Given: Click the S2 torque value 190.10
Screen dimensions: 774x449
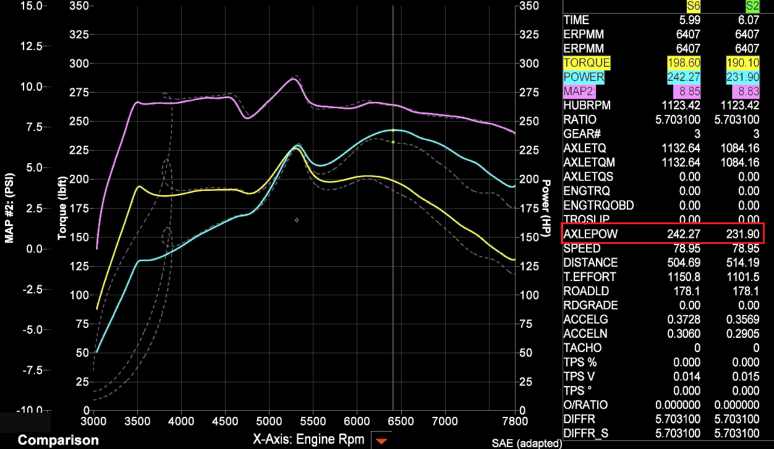Looking at the screenshot, I should click(x=743, y=63).
